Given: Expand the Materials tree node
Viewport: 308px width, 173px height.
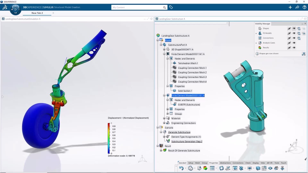Looking at the screenshot, I should coord(164,118).
